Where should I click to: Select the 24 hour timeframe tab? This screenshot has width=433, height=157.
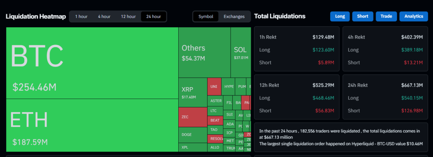[153, 17]
